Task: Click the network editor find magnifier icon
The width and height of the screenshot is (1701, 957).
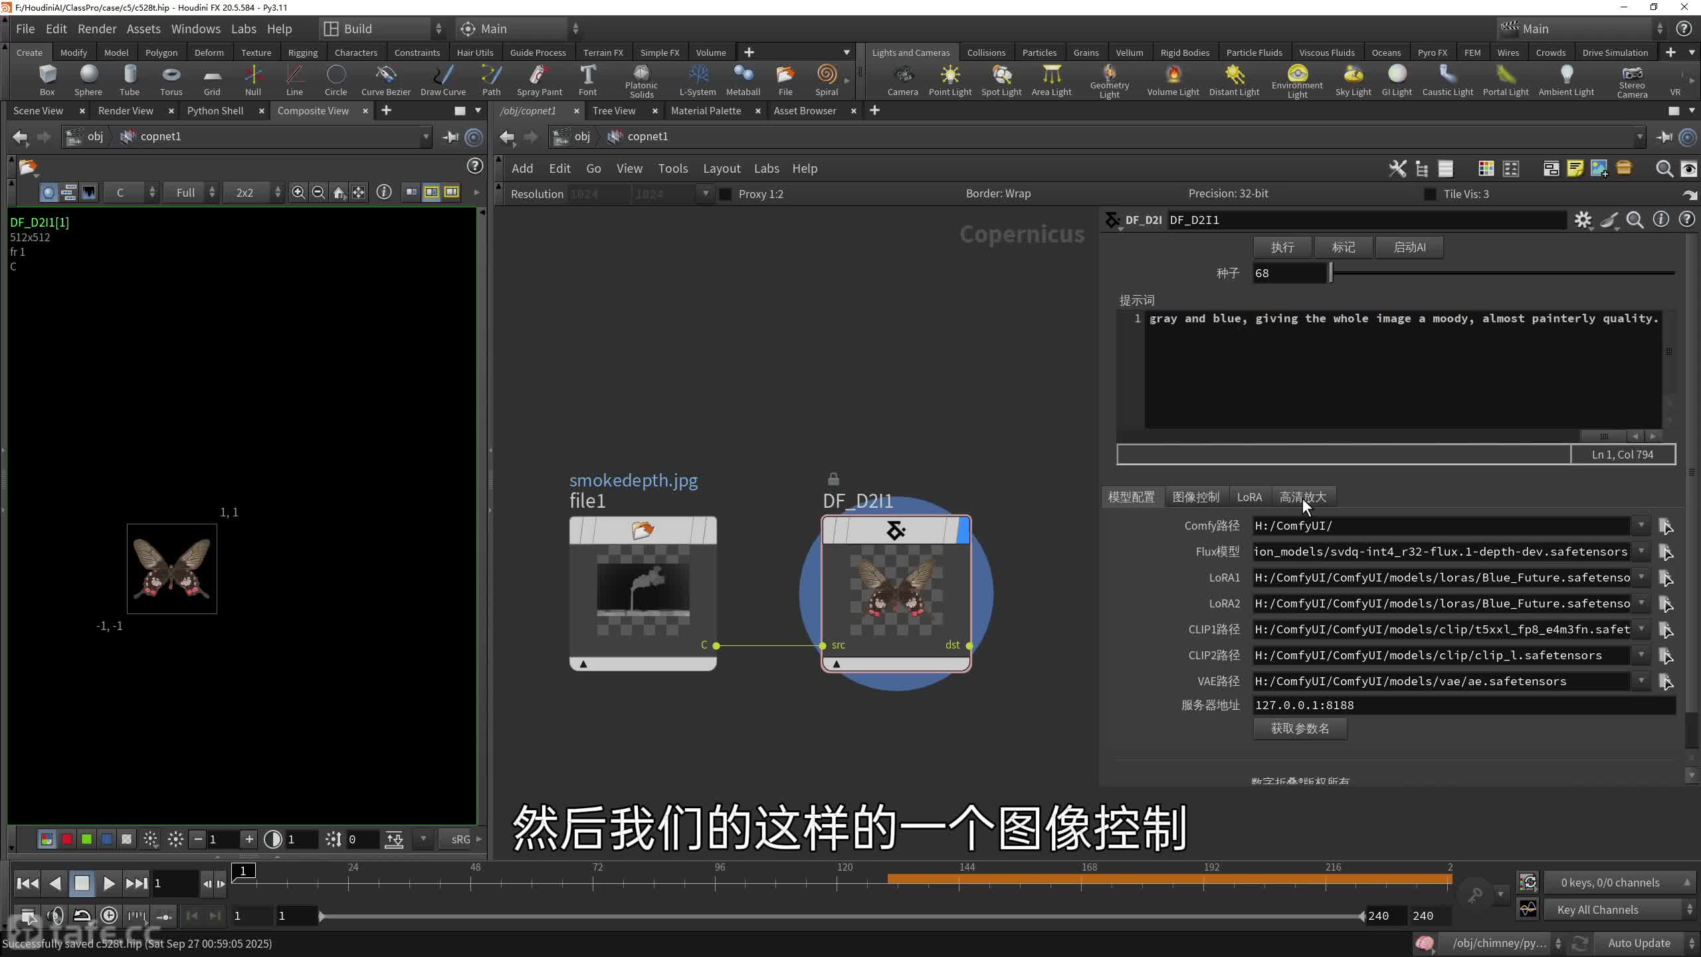Action: click(x=1664, y=169)
